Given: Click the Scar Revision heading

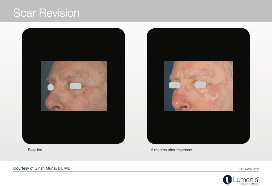Looking at the screenshot, I should click(x=46, y=13).
